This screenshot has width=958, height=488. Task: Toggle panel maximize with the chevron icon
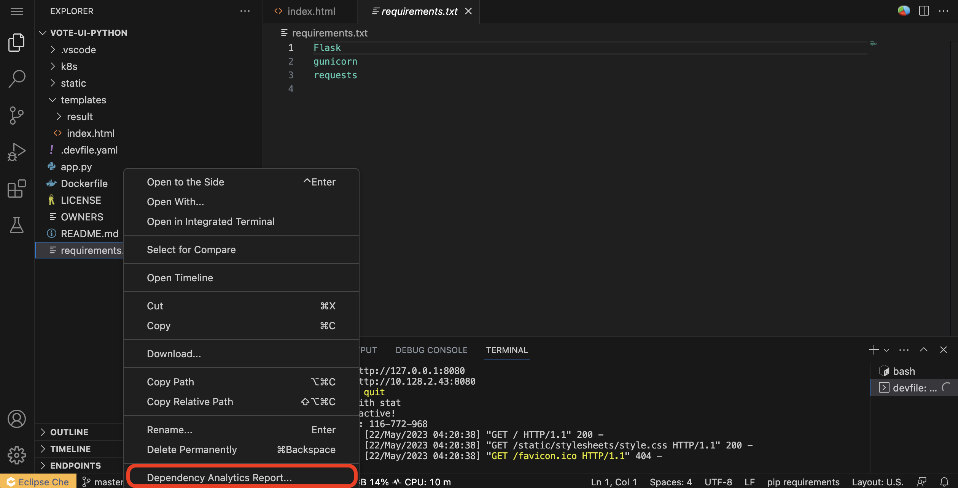[923, 350]
